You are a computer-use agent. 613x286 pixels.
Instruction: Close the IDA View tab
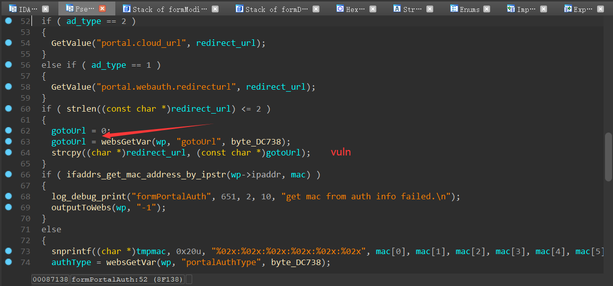(x=45, y=8)
